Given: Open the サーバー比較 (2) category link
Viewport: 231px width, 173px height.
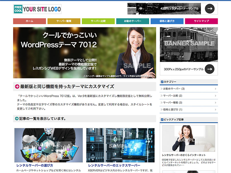Looking at the screenshot, I should pyautogui.click(x=173, y=96).
